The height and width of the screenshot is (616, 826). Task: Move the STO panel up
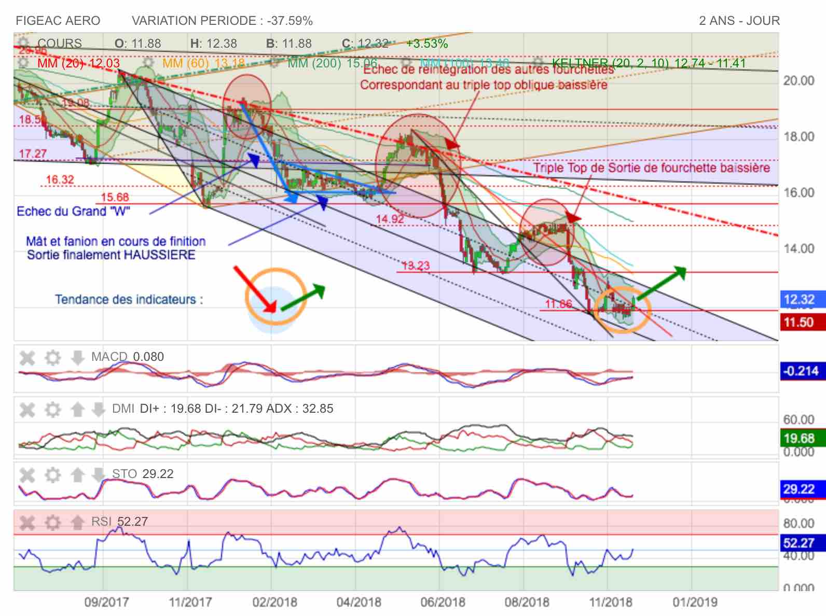click(77, 474)
